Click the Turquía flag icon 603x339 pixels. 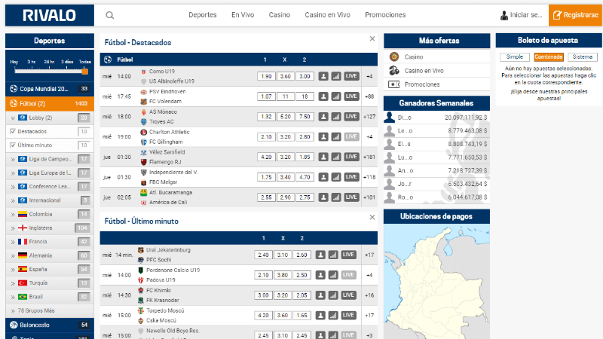click(x=23, y=283)
